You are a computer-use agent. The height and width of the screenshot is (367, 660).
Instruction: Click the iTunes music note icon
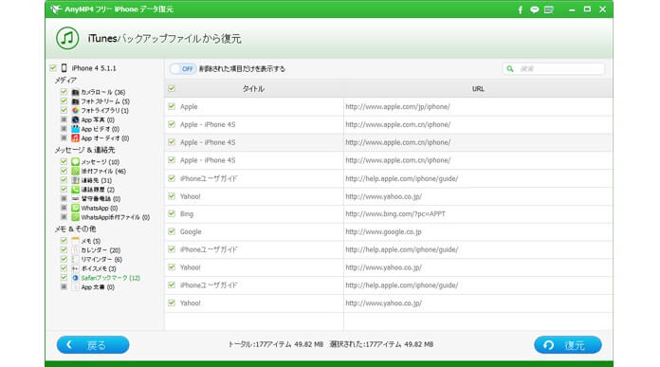point(67,38)
